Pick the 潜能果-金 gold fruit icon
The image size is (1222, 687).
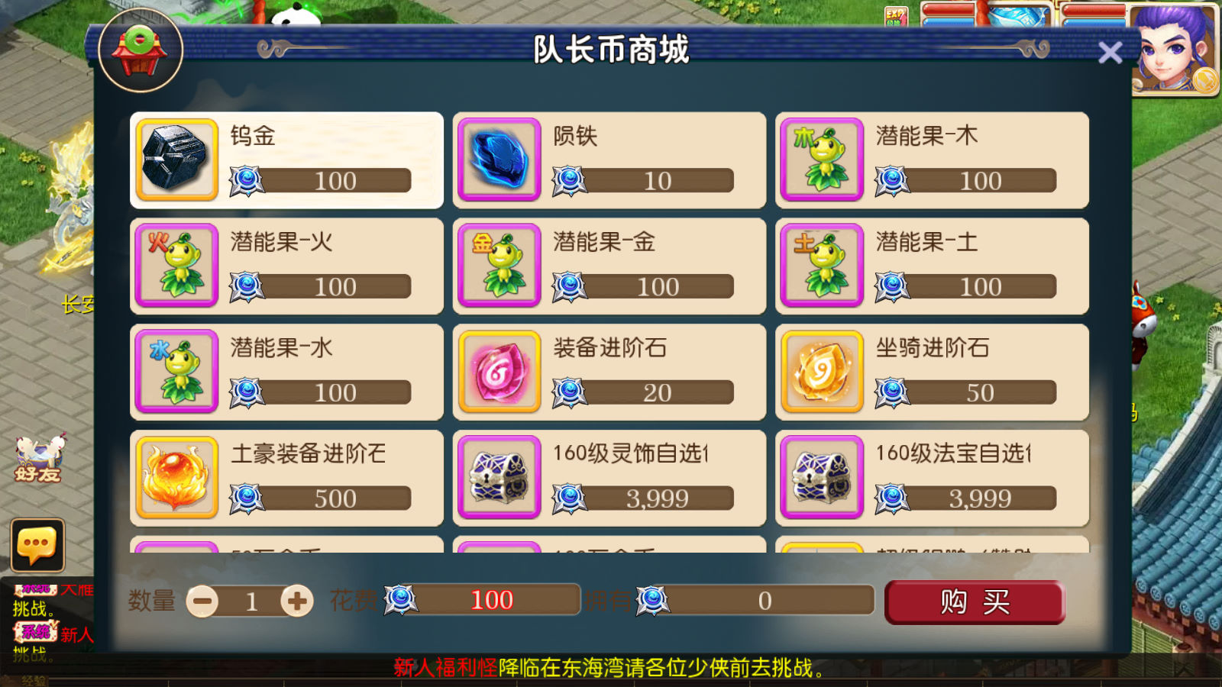click(499, 266)
